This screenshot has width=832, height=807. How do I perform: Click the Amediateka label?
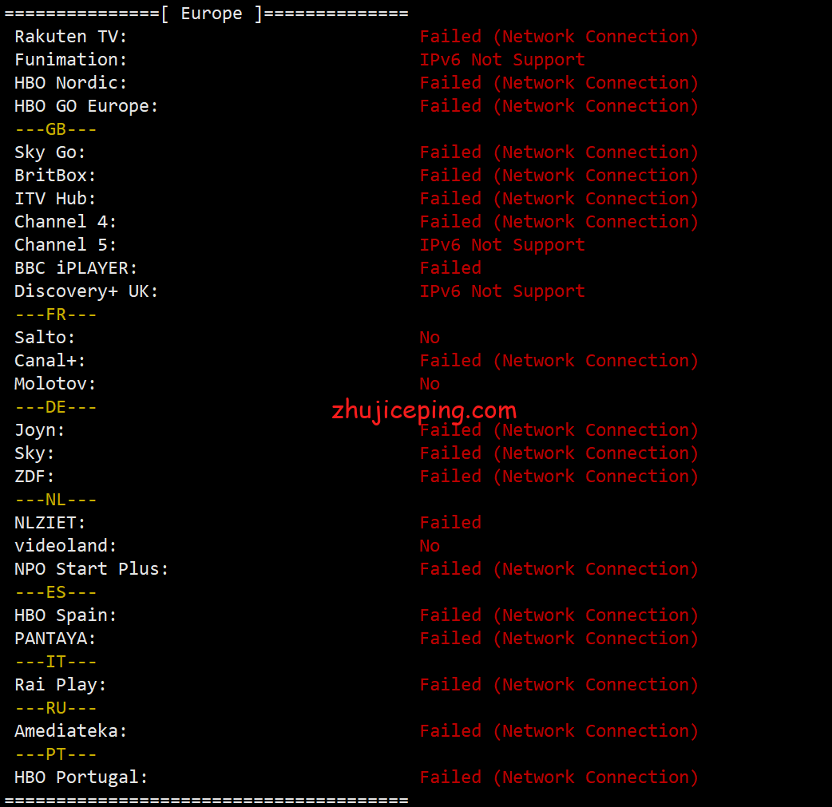tap(70, 731)
